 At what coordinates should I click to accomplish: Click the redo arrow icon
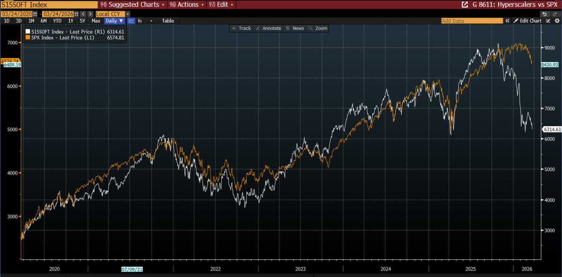coord(555,14)
